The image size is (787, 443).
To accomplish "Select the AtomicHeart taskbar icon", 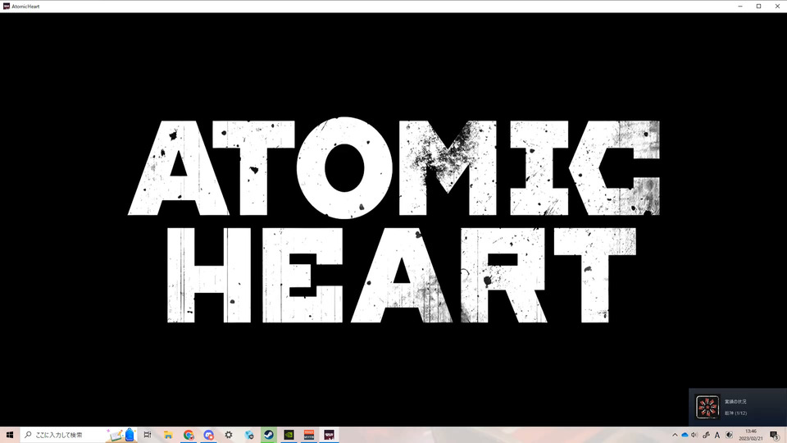I will 330,435.
